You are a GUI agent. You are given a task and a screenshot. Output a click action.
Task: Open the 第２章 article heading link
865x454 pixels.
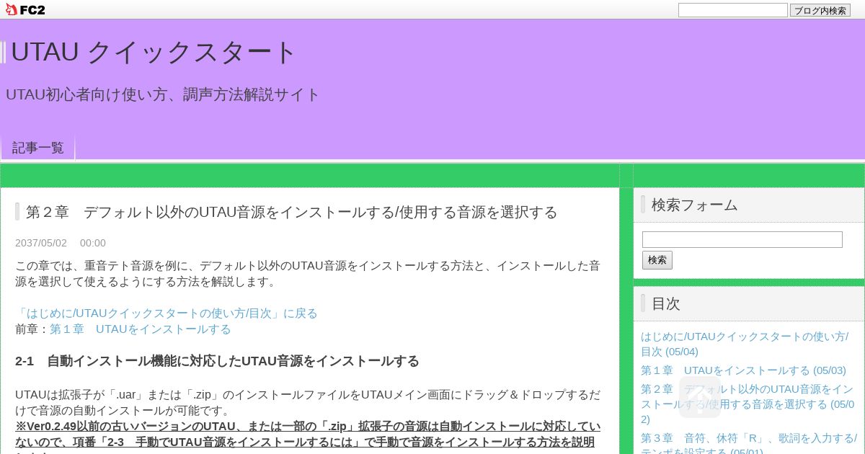point(292,212)
